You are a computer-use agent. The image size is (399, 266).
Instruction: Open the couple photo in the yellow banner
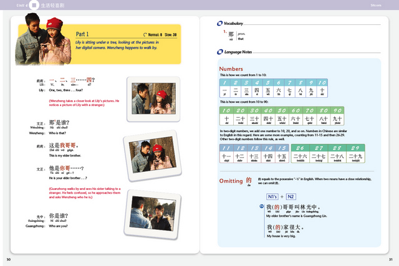click(x=43, y=39)
